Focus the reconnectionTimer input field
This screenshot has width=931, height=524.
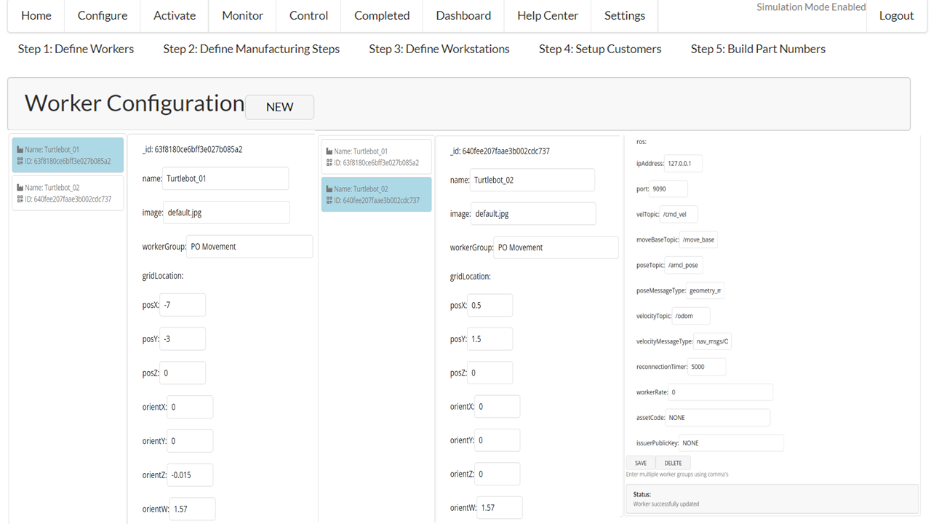click(707, 367)
